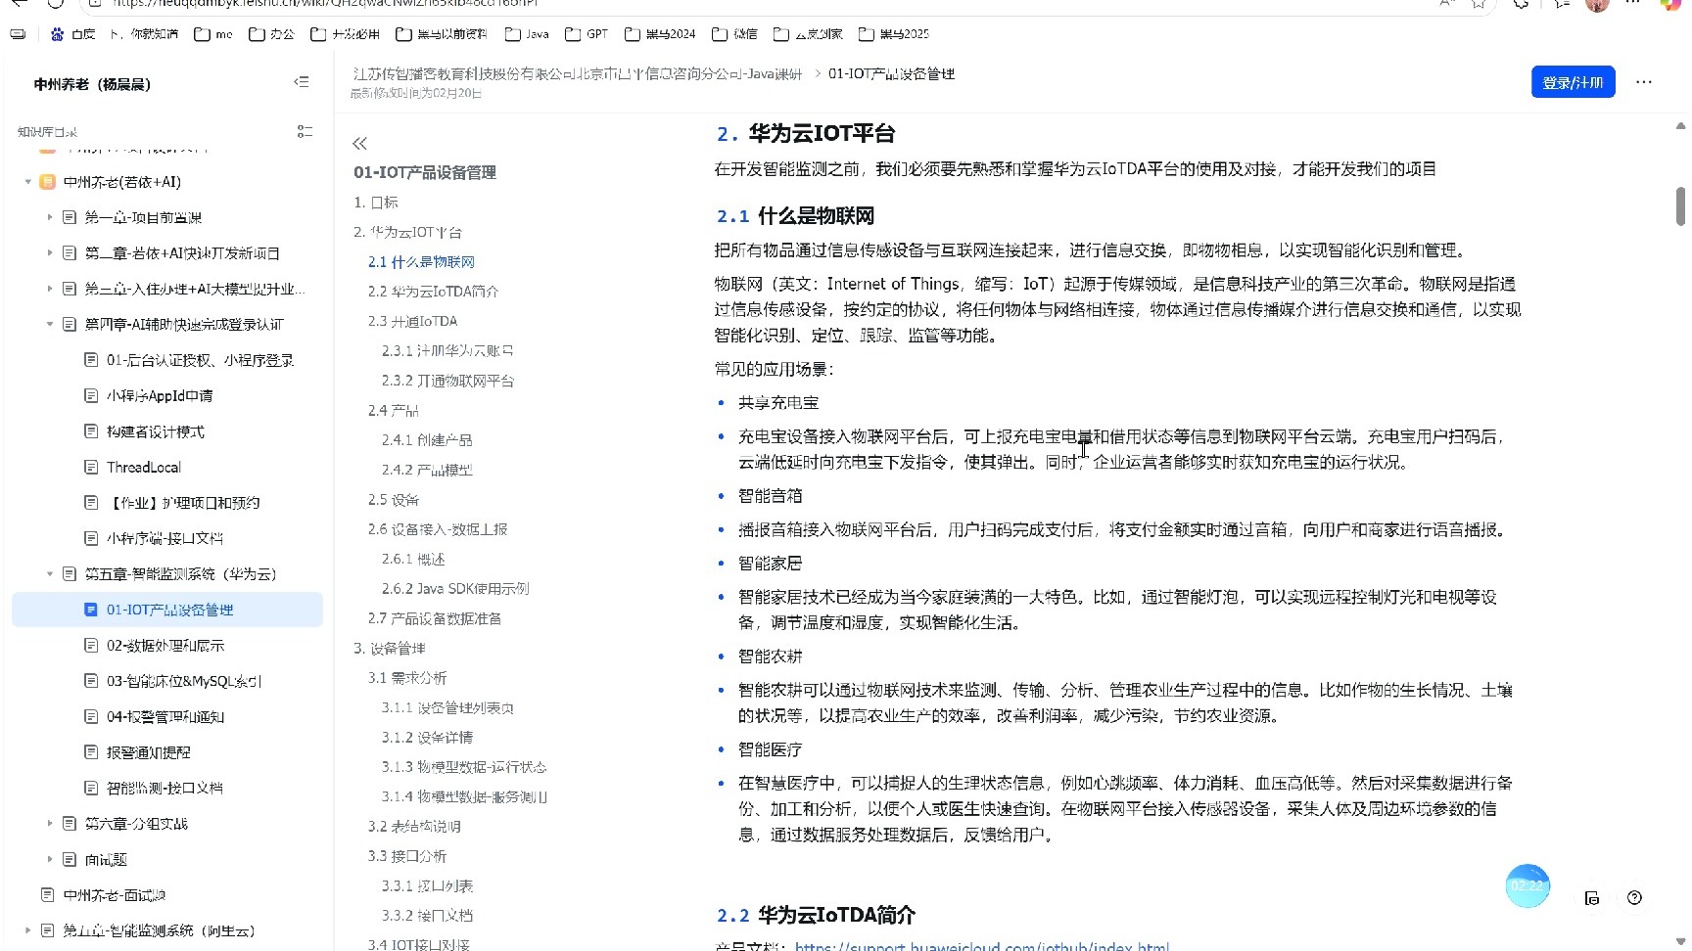Jump to outline 3.1.2 设备详情
Image resolution: width=1692 pixels, height=951 pixels.
tap(427, 738)
